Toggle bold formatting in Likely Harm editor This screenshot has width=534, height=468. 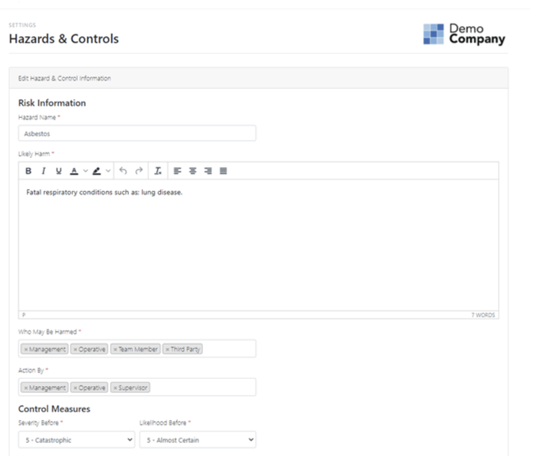coord(28,171)
